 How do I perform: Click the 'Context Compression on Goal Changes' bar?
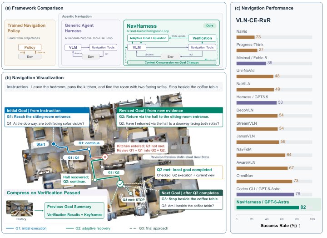171,62
